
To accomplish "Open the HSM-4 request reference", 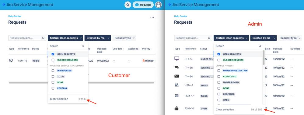I will 189,85.
